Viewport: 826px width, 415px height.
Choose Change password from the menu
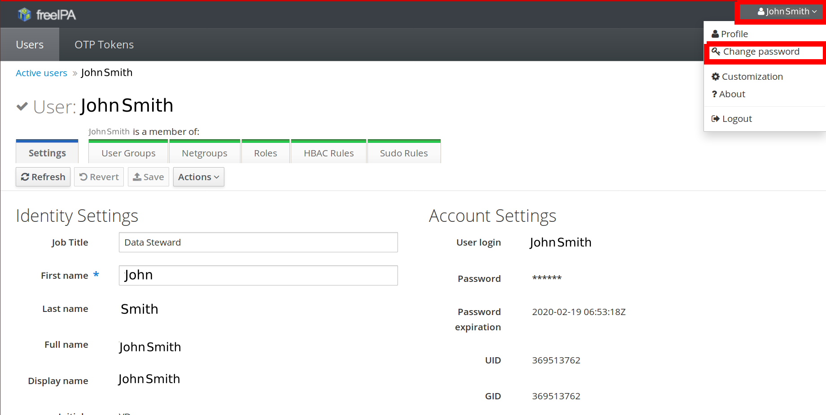pos(761,52)
